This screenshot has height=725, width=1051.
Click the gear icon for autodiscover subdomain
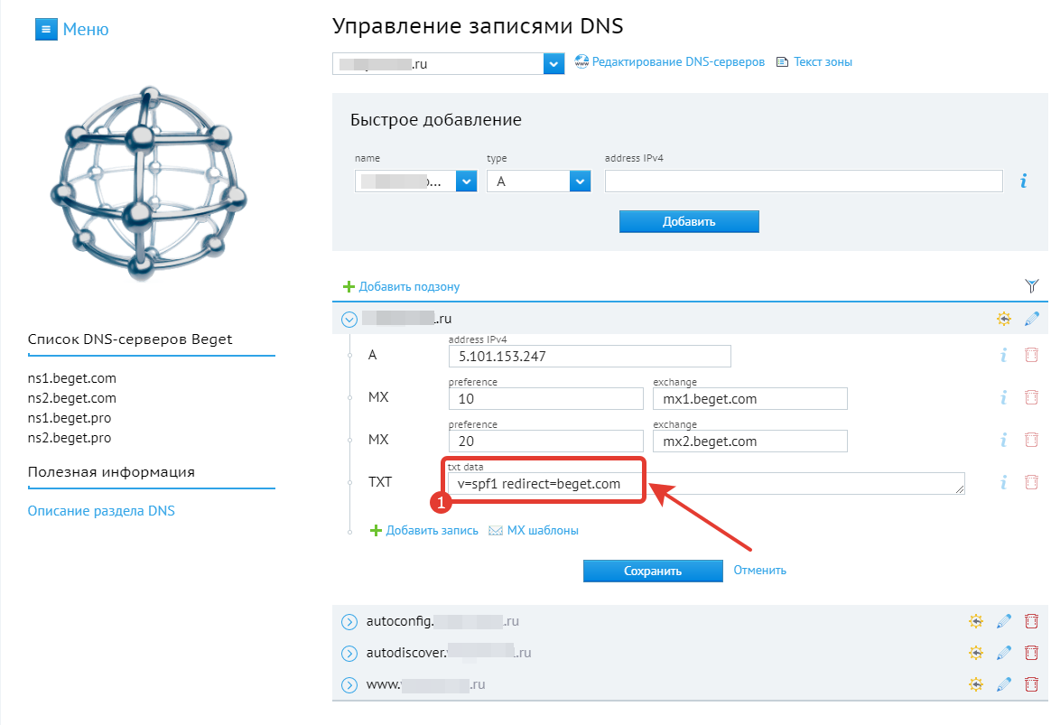coord(976,653)
